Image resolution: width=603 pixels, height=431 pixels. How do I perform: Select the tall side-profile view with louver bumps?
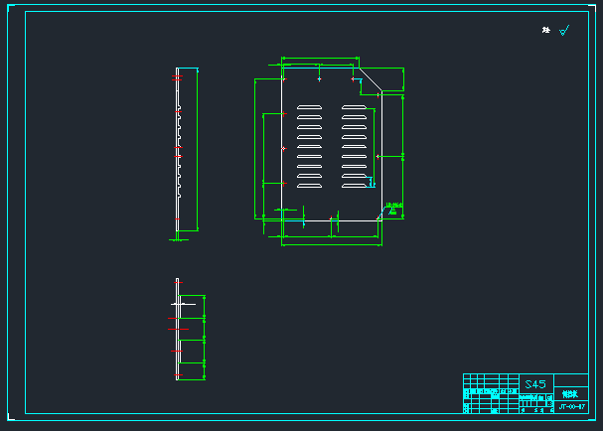179,150
